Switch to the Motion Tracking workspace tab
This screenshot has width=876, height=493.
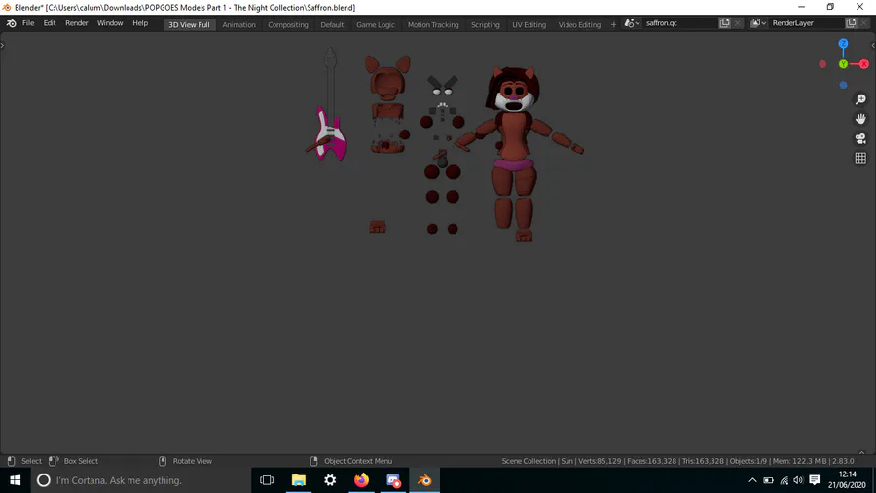pyautogui.click(x=433, y=24)
